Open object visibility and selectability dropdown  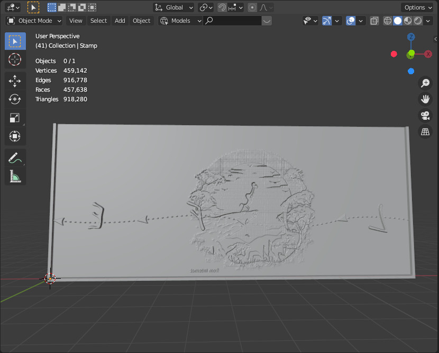[310, 21]
